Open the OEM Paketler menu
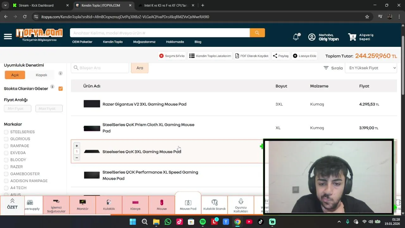 [x=82, y=42]
